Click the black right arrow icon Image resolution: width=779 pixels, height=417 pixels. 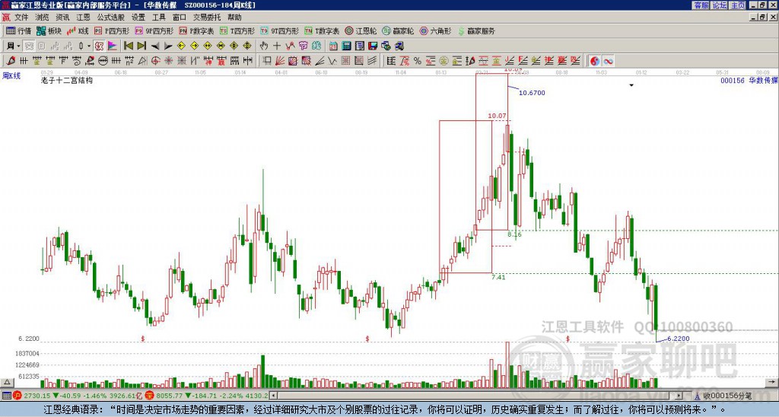click(168, 46)
